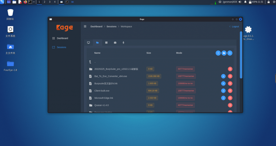Open the Kage window menu icon in titlebar
Viewport: 276px width, 146px height.
(x=51, y=19)
